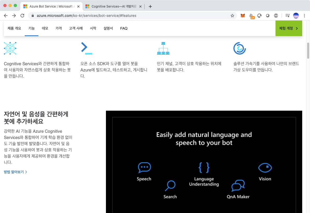Jump to the FAQ section

(124, 28)
